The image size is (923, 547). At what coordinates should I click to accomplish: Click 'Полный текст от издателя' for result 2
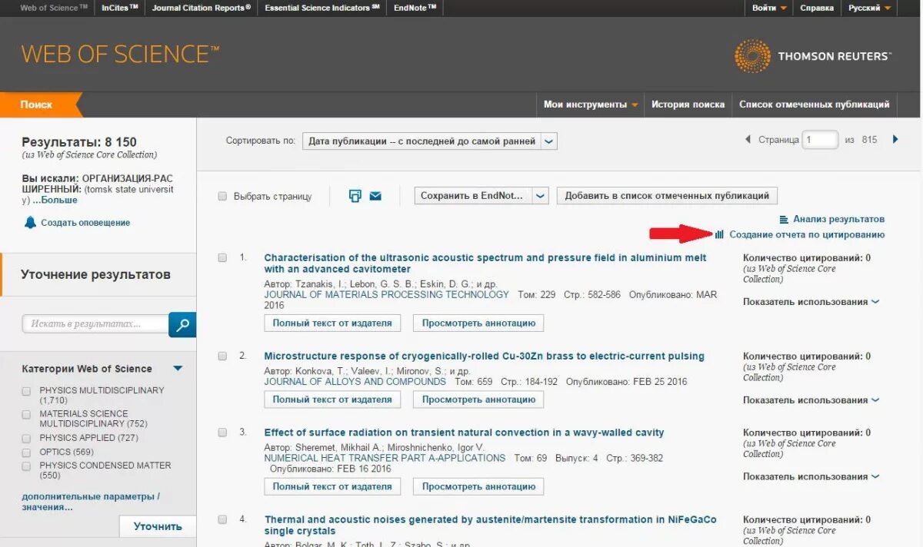tap(332, 399)
